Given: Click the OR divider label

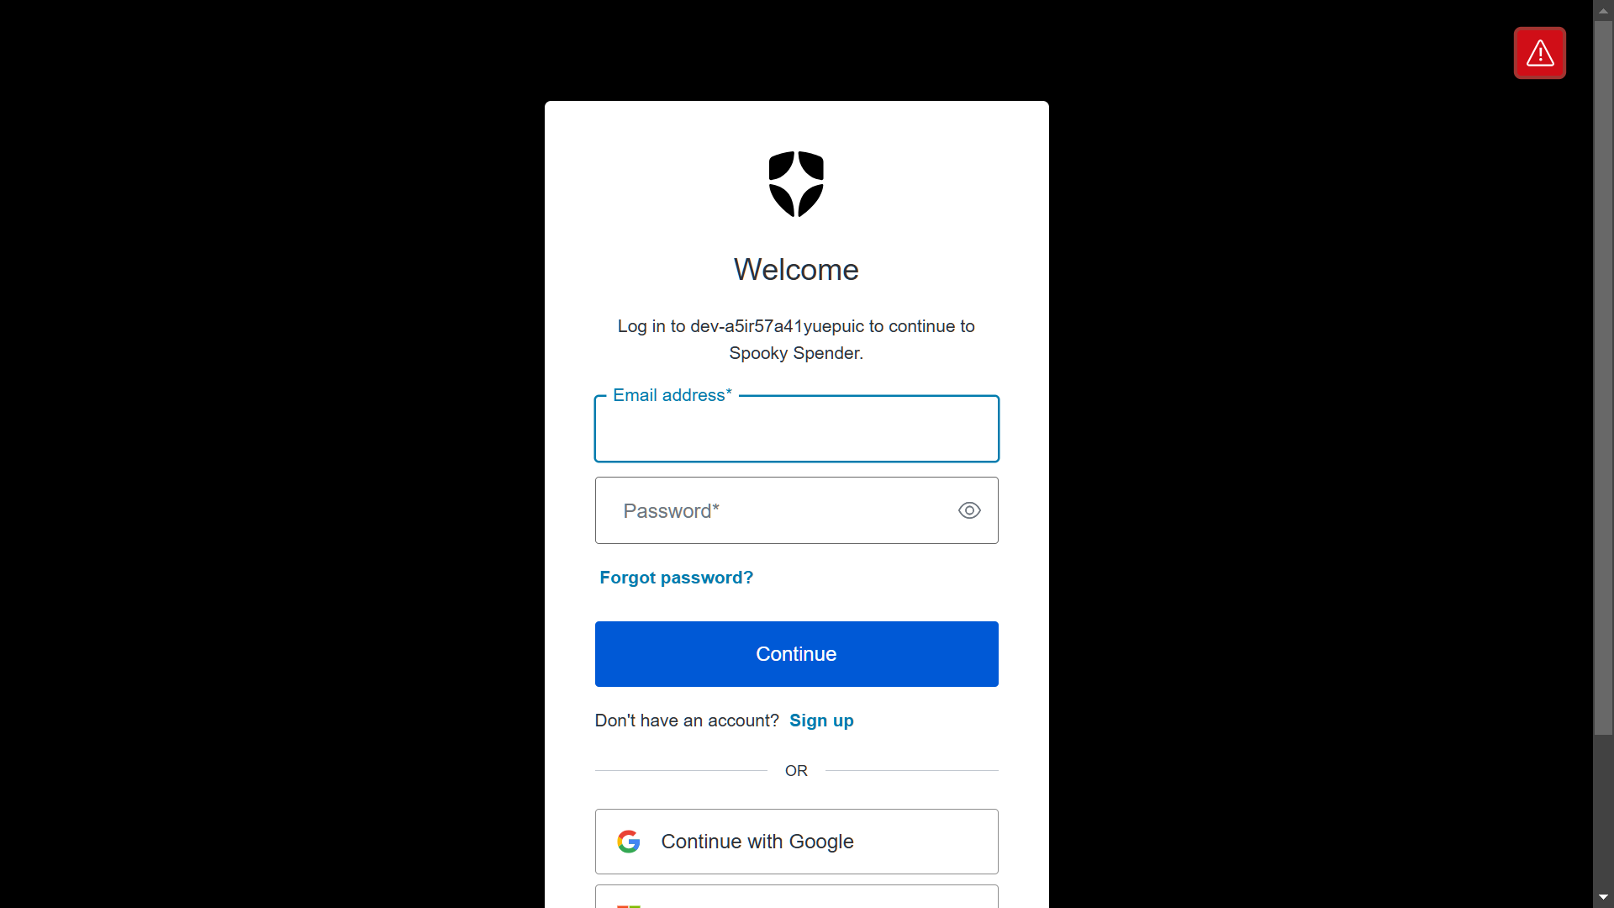Looking at the screenshot, I should point(796,771).
